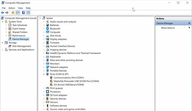This screenshot has width=192, height=111.
Task: Expand the Disk drives category
Action: pyautogui.click(x=44, y=36)
